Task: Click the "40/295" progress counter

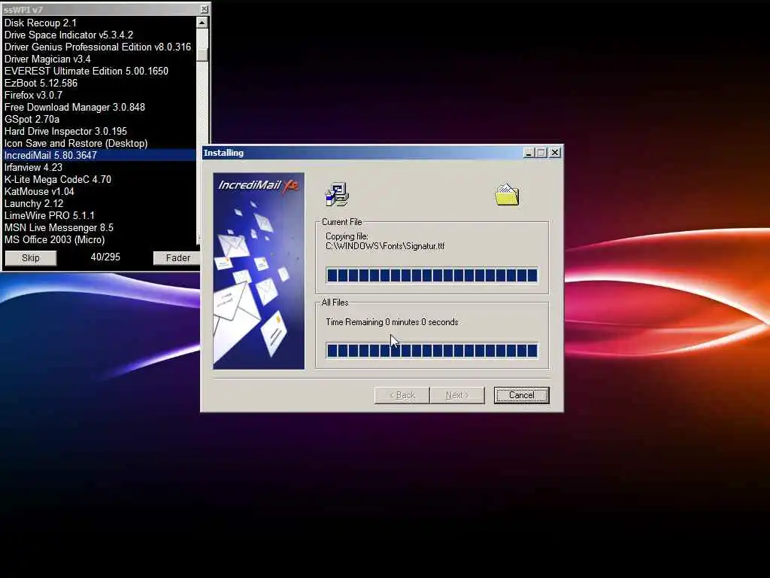Action: tap(105, 257)
